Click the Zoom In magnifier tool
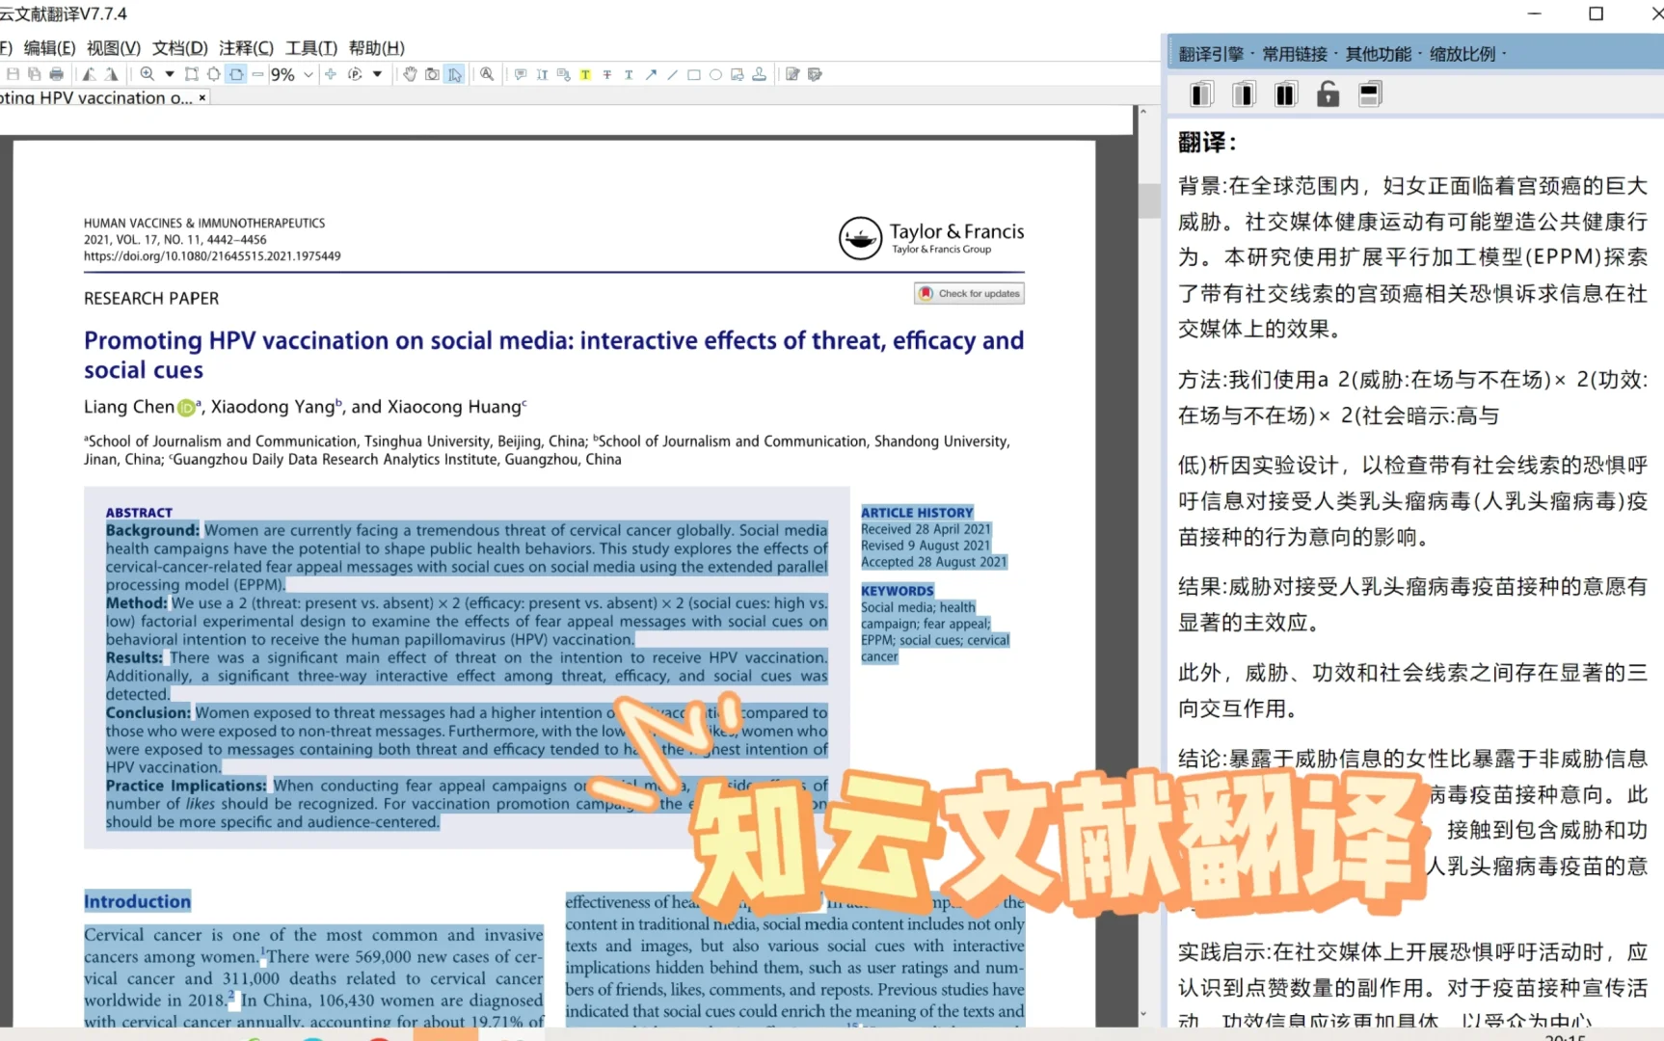The width and height of the screenshot is (1664, 1041). click(147, 74)
